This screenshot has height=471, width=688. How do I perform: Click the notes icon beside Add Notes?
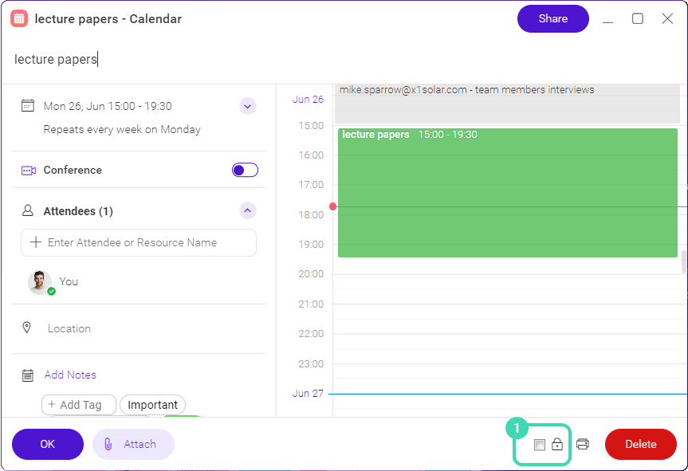click(x=28, y=375)
